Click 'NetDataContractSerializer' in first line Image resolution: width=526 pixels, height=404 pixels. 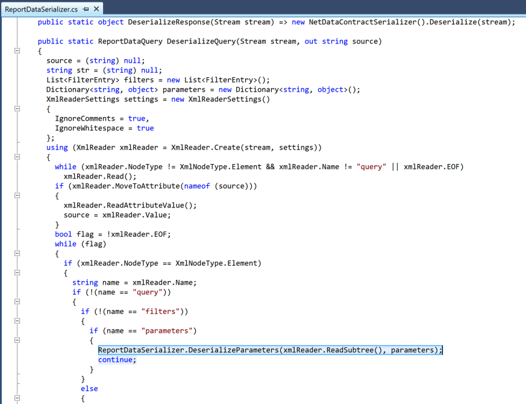(362, 22)
